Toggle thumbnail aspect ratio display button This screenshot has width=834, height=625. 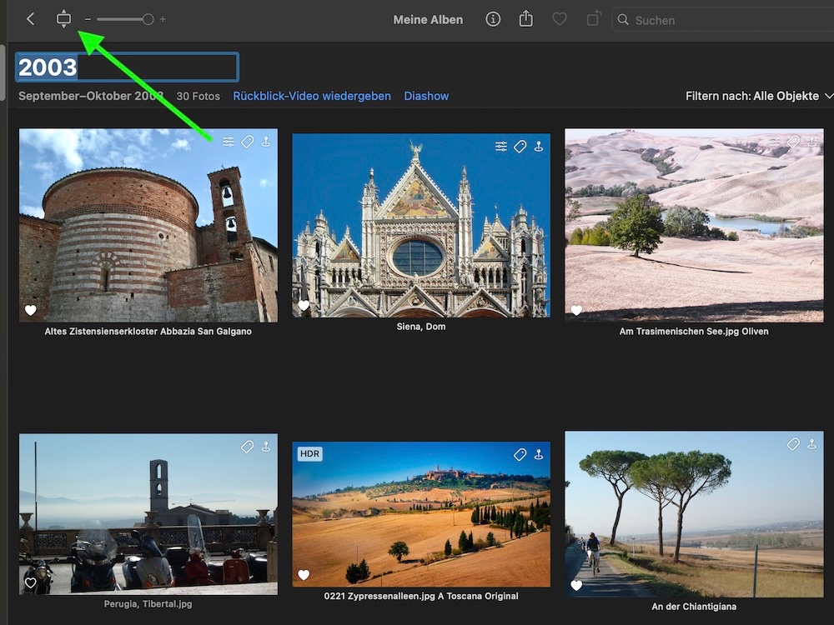pos(63,19)
